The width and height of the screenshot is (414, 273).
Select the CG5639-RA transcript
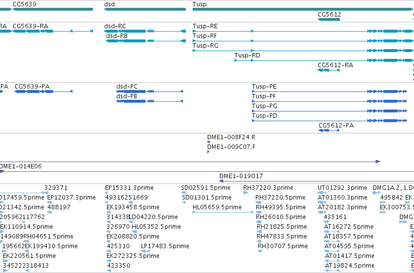(53, 31)
